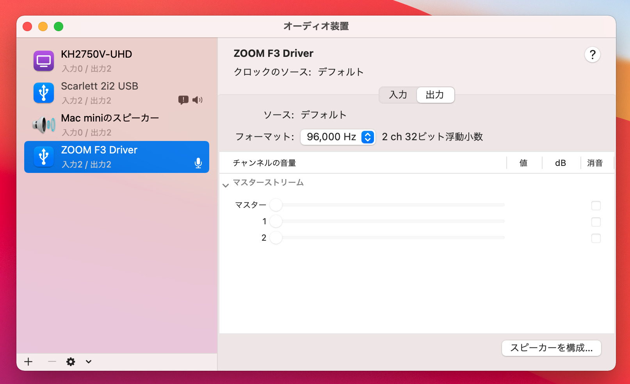
Task: Select the KH2750V-UHD display device icon
Action: [x=44, y=61]
